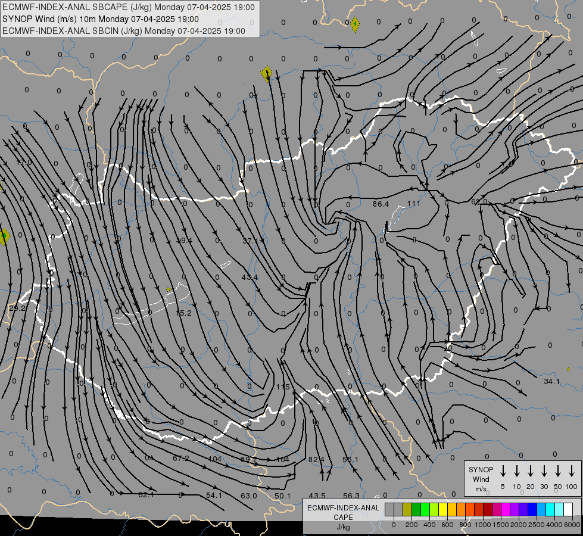This screenshot has height=536, width=583.
Task: Click the 1500 tick label on the CAPE scale
Action: click(x=500, y=525)
